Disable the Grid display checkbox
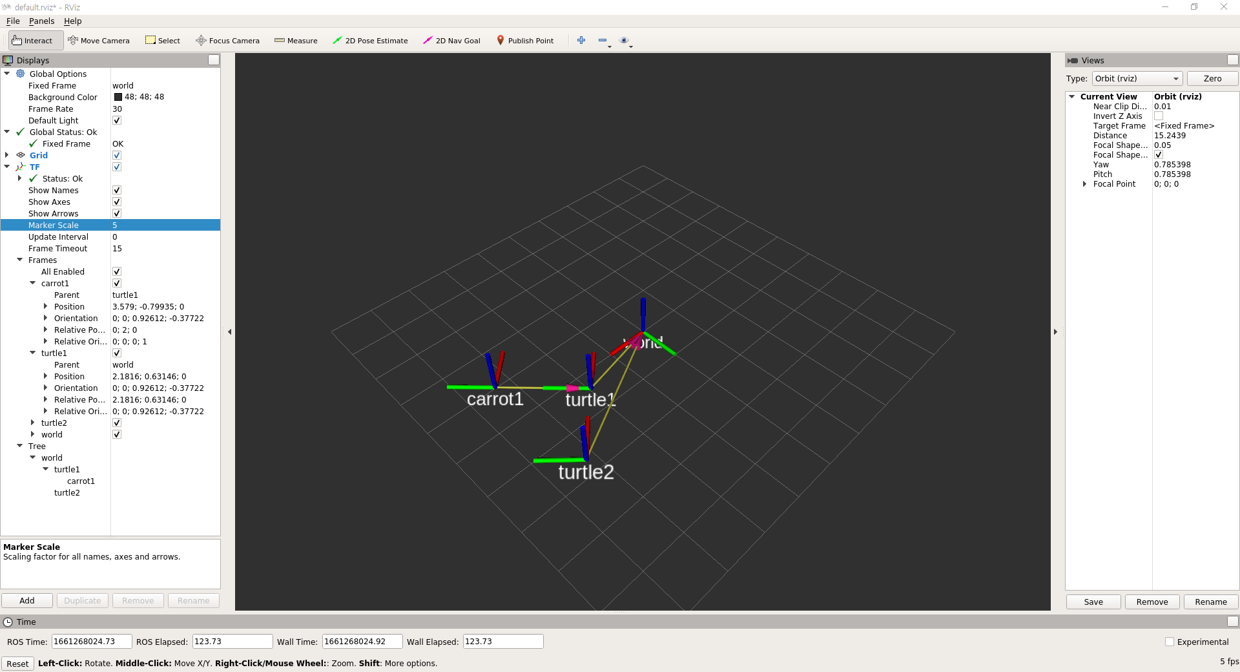 pos(117,155)
